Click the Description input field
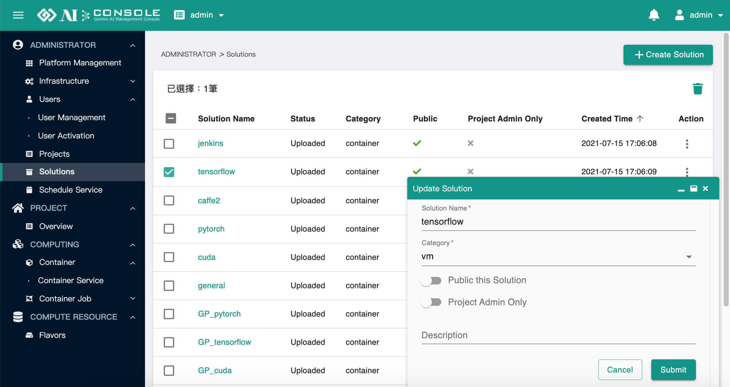The image size is (730, 387). [x=559, y=335]
